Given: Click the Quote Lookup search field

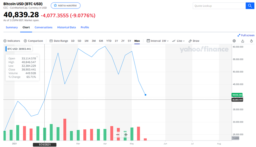Looking at the screenshot, I should (219, 6).
